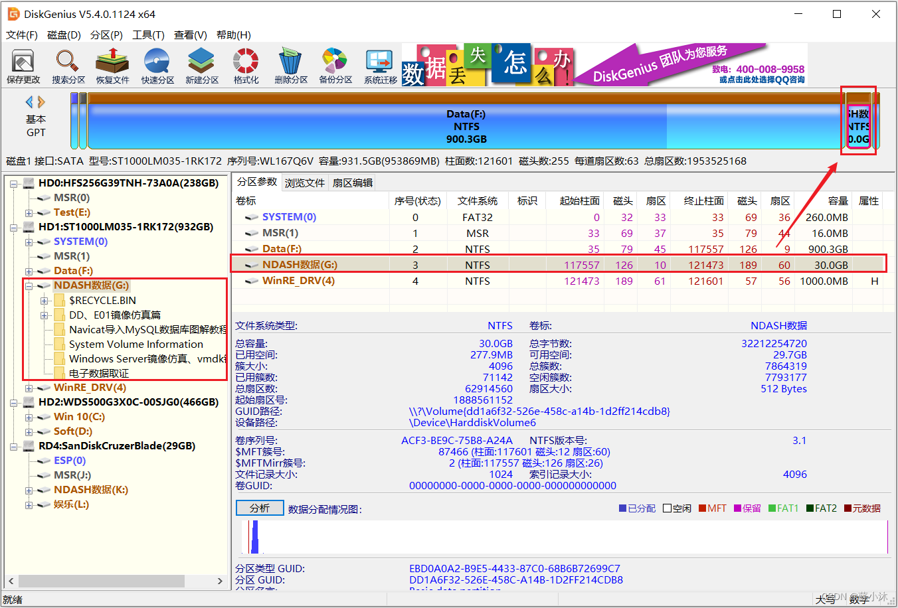The image size is (898, 608).
Task: Open the 电子数据取证 folder icon
Action: tap(60, 373)
